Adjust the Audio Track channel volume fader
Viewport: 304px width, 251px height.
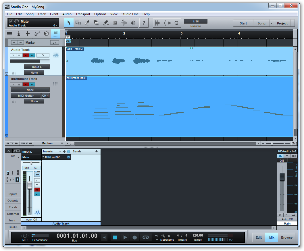[30, 185]
